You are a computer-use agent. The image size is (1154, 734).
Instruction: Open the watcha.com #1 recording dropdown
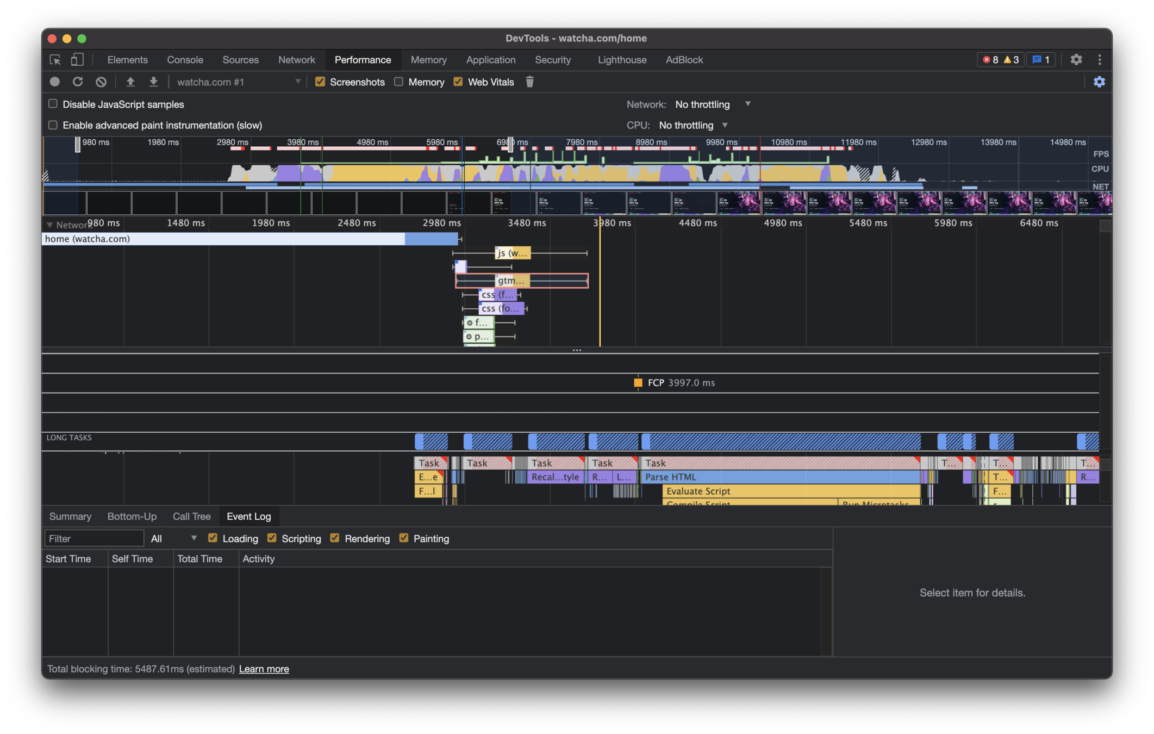238,82
